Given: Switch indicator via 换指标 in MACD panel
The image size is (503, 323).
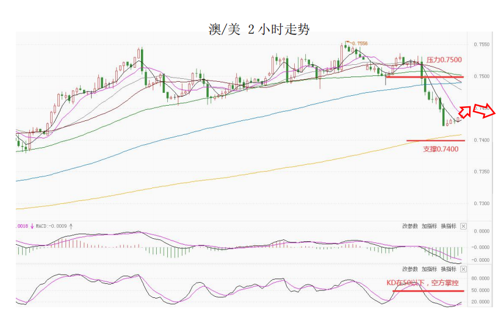Looking at the screenshot, I should (449, 226).
